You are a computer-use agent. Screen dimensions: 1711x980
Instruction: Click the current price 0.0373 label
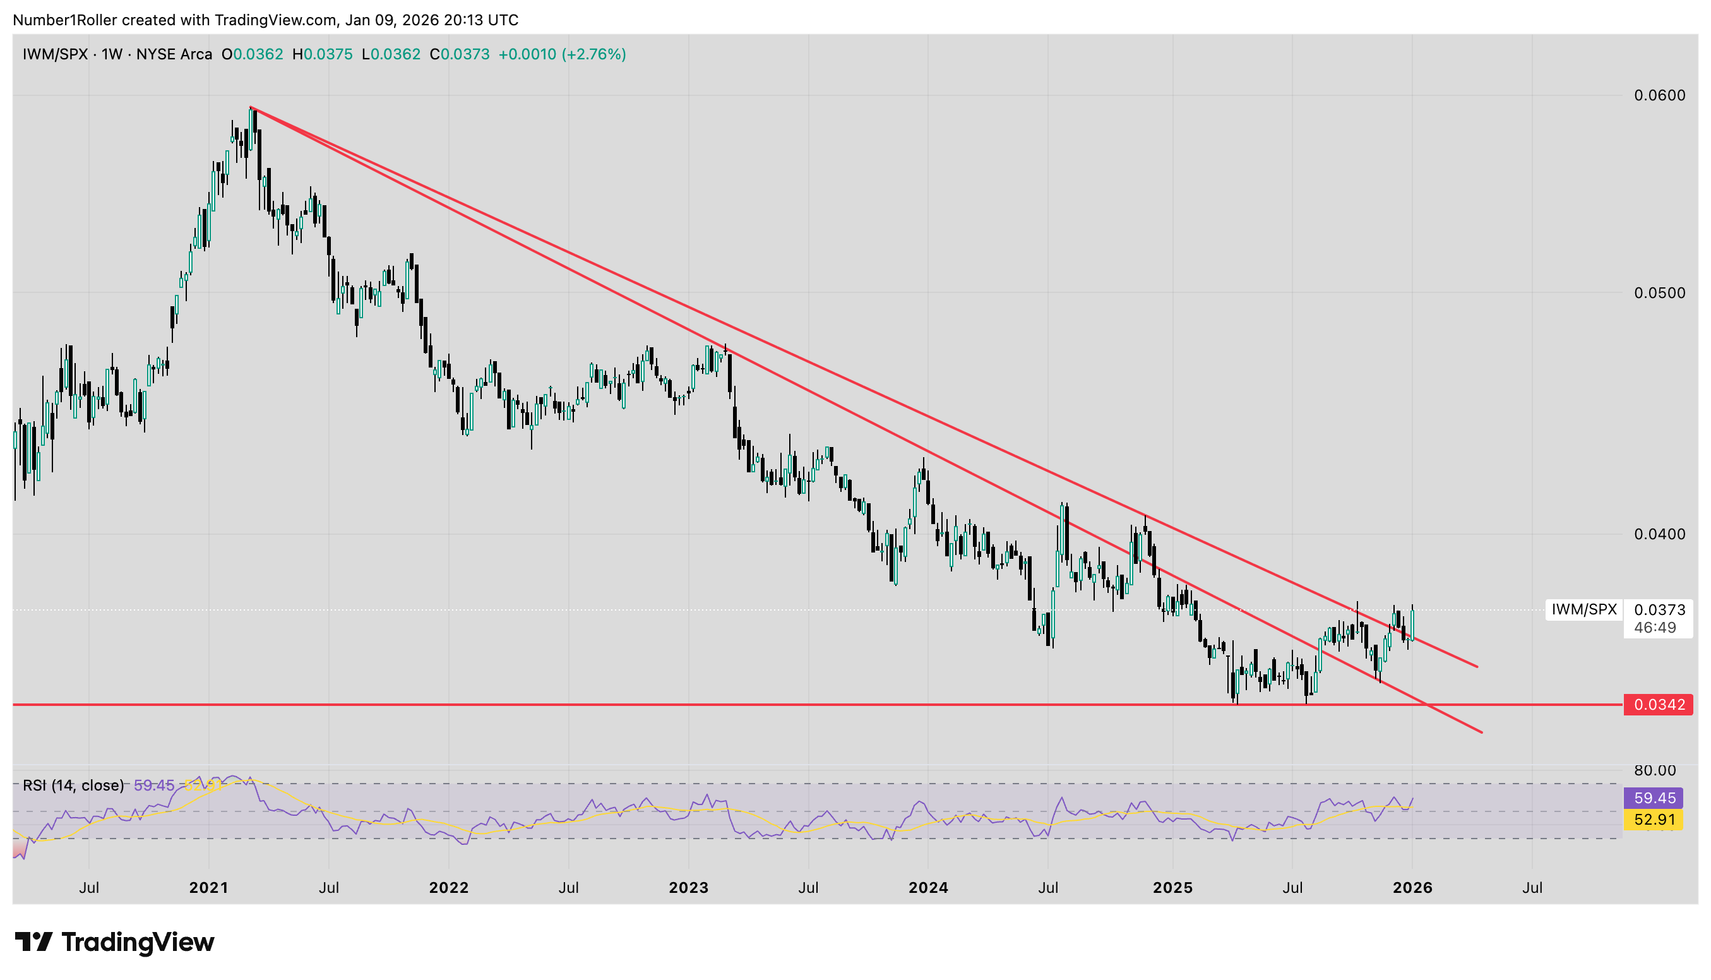click(x=1659, y=610)
